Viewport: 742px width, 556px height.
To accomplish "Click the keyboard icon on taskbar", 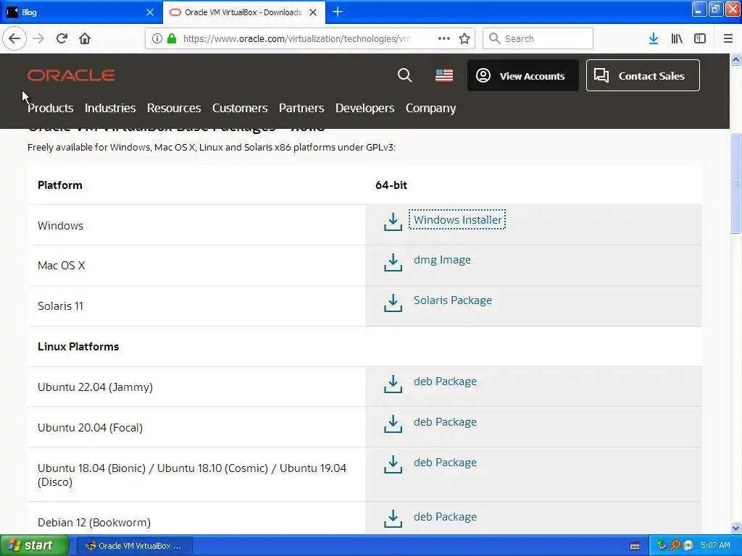I will [x=635, y=546].
